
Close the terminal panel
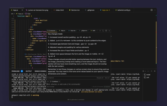click(x=155, y=71)
